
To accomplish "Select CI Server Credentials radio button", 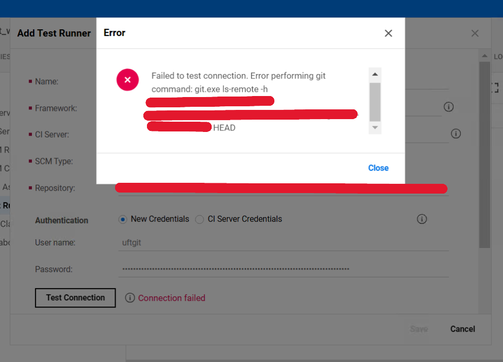I will 199,219.
